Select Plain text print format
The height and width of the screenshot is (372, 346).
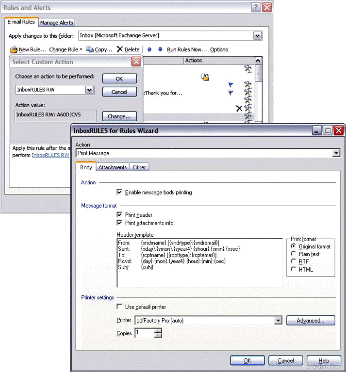coord(294,254)
